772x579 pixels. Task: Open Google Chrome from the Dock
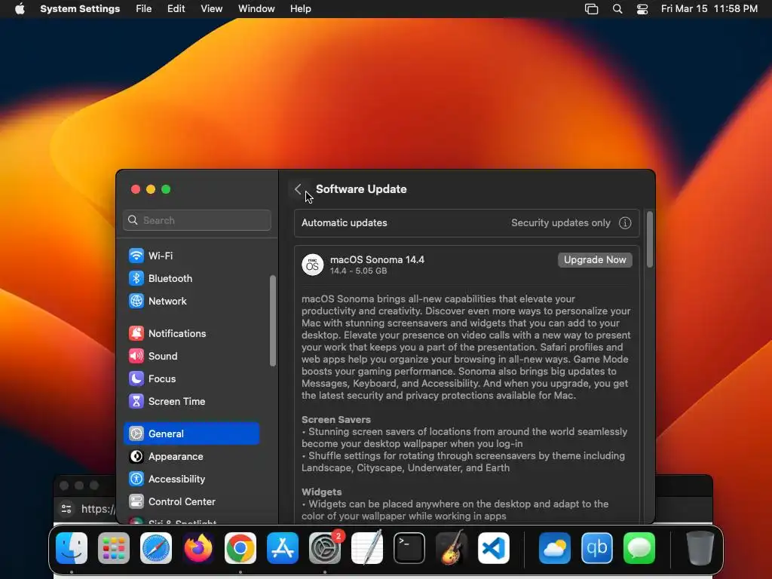click(x=240, y=548)
